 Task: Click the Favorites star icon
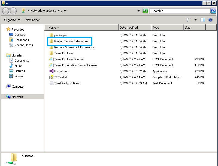coord(8,29)
